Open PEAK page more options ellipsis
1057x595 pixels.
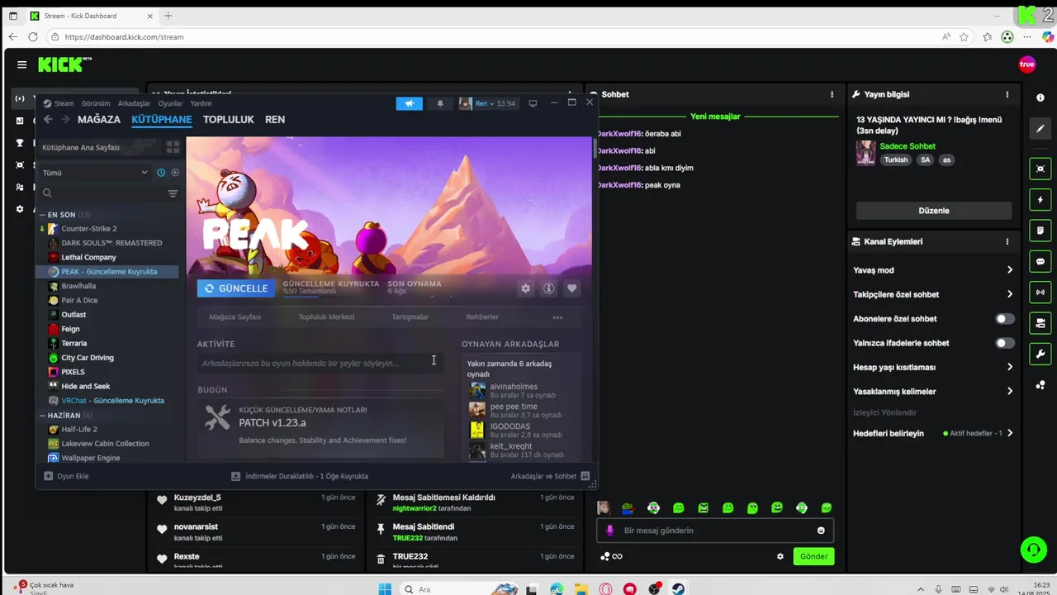point(557,317)
